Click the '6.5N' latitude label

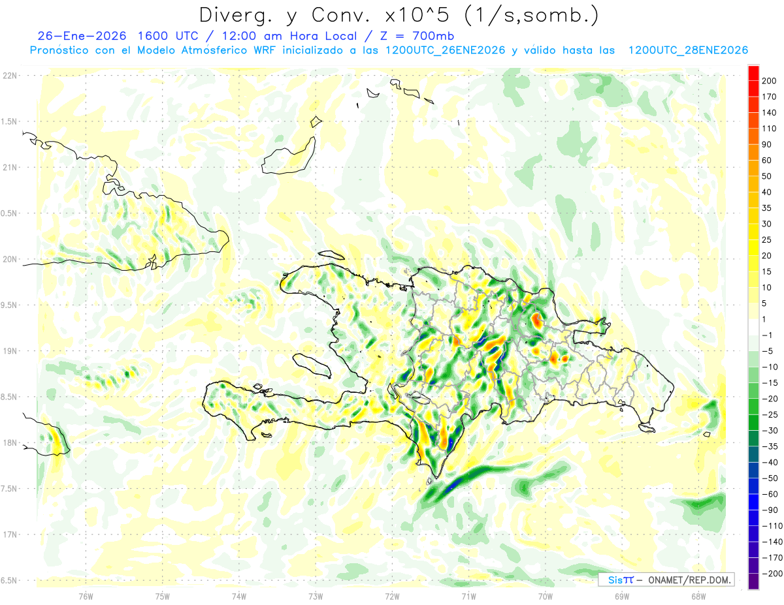click(9, 580)
